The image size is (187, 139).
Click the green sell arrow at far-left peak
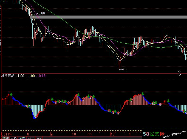pyautogui.click(x=11, y=95)
